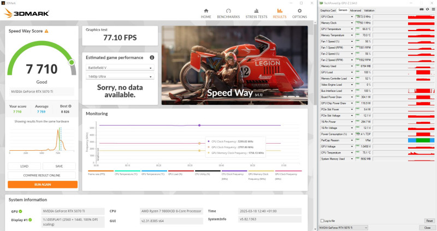Click the Reset button in GPU-Z
437x231 pixels.
click(429, 221)
